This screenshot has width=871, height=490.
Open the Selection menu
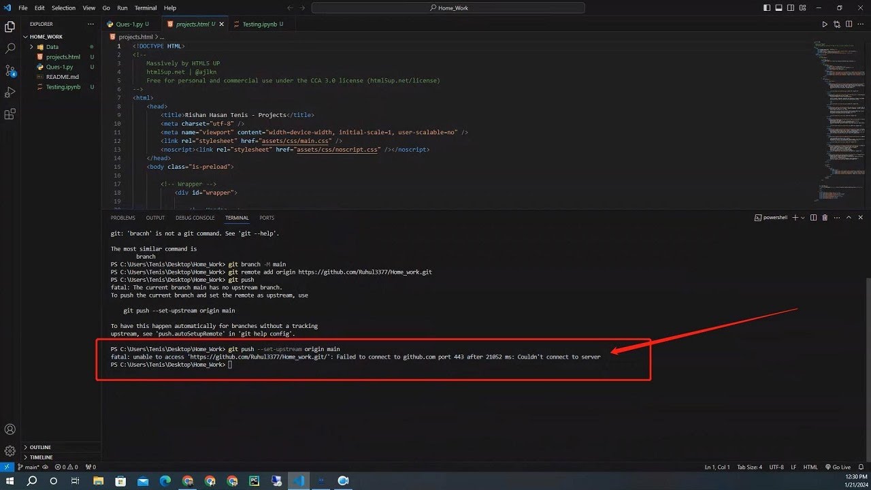tap(64, 7)
